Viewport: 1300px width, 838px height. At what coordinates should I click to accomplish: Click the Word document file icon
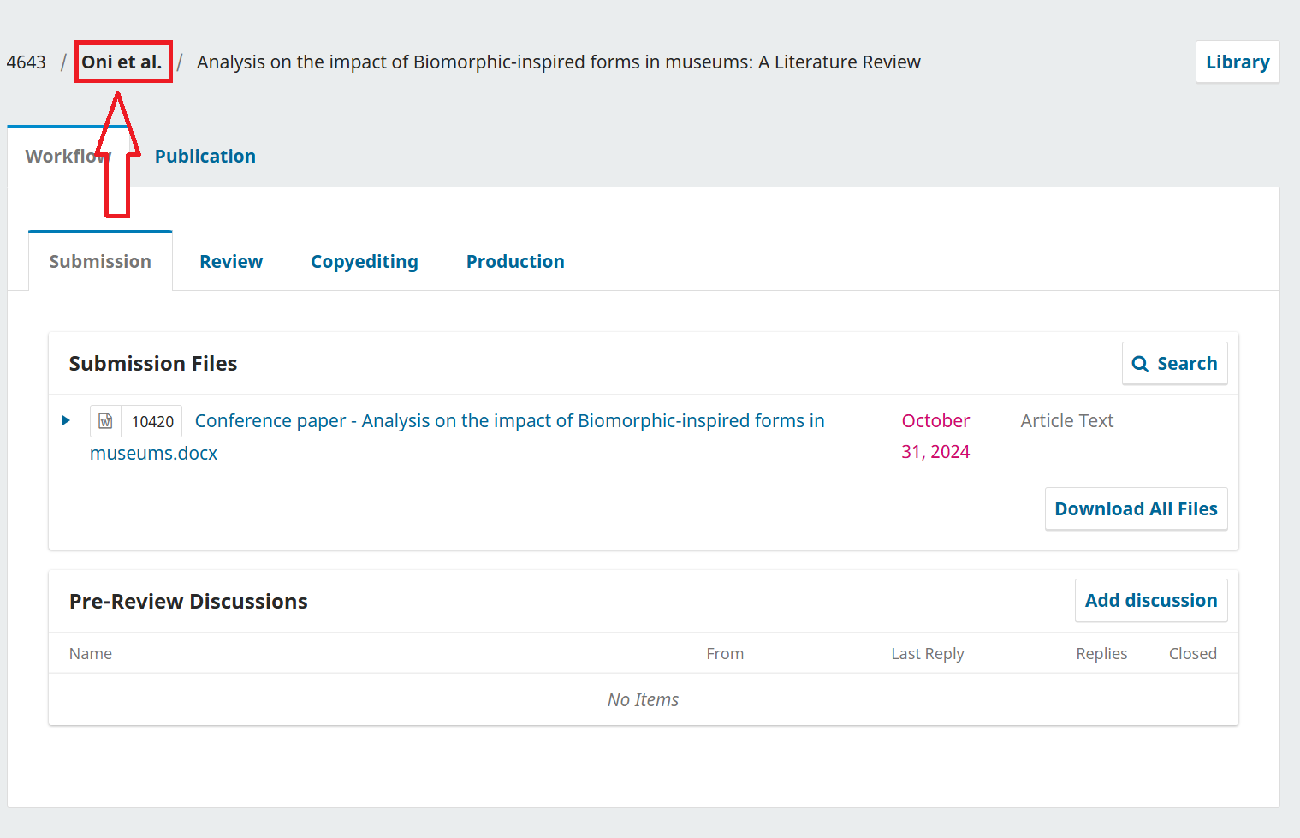105,421
